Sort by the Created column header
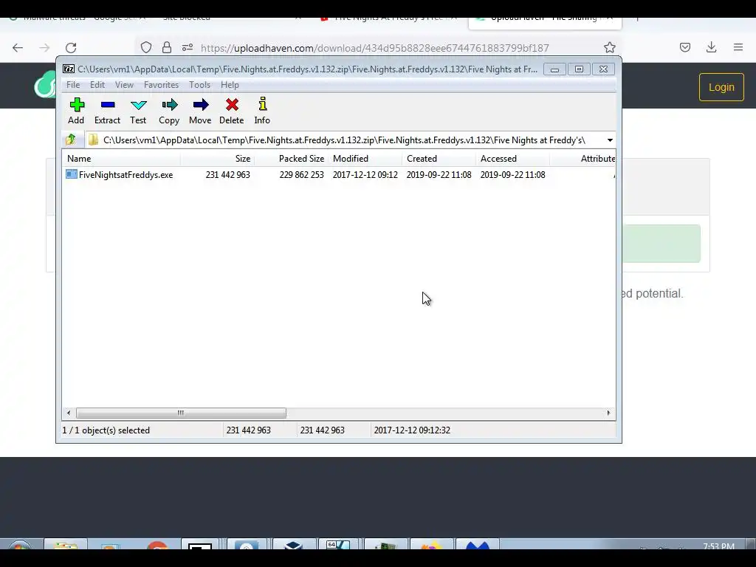 coord(439,159)
